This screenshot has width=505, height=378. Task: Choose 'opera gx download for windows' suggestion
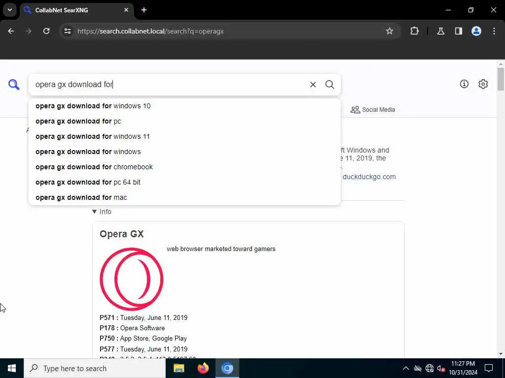click(x=184, y=152)
